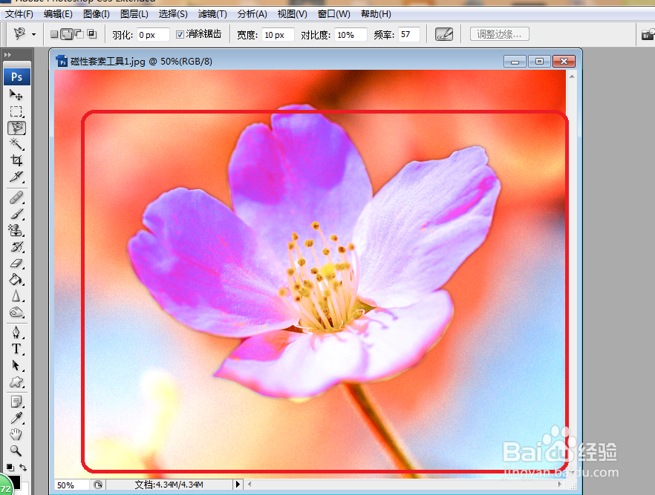Select the Type tool
655x495 pixels.
pos(16,349)
